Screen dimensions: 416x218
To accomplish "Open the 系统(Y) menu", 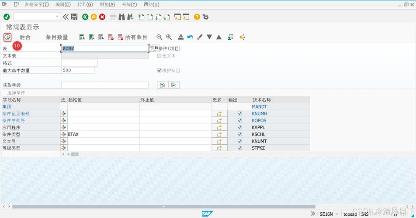I will tap(129, 4).
